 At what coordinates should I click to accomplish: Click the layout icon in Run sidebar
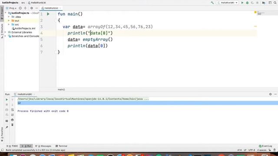coord(7,121)
